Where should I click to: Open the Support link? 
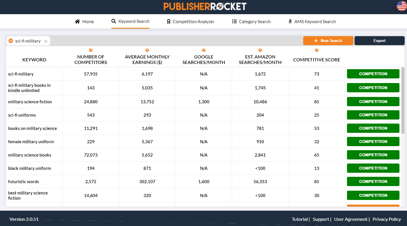coord(321,219)
